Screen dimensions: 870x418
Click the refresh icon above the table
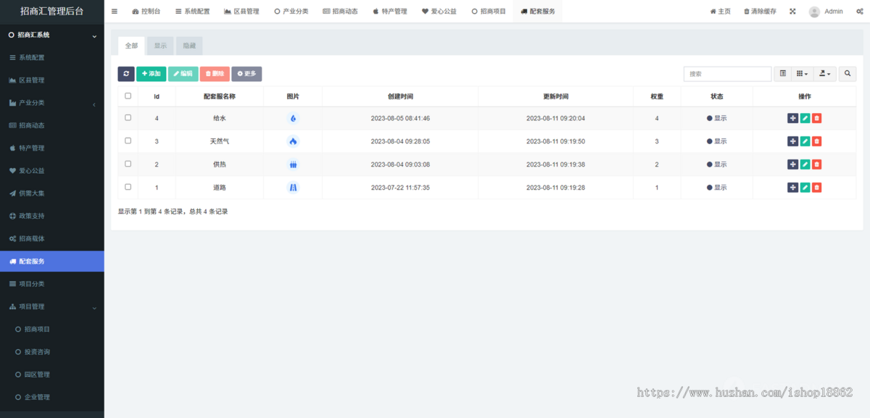click(125, 73)
